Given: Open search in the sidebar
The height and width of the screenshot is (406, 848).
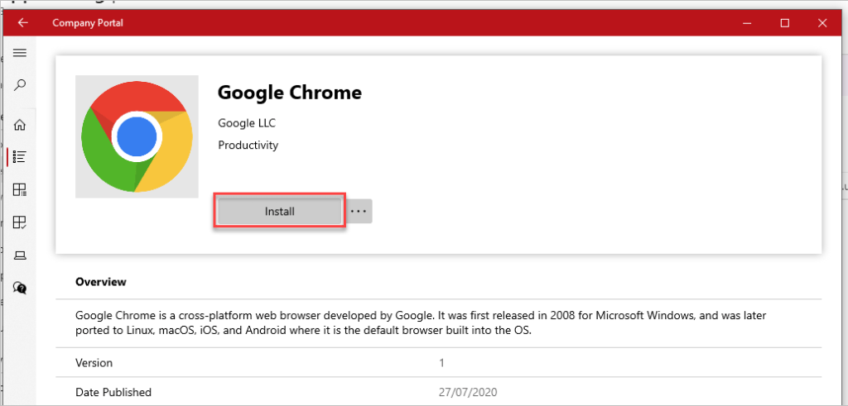Looking at the screenshot, I should (x=20, y=85).
